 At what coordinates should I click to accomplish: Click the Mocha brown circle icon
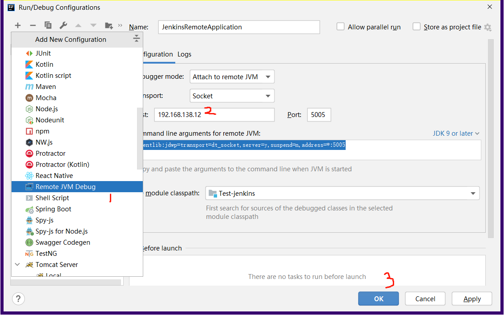[29, 98]
